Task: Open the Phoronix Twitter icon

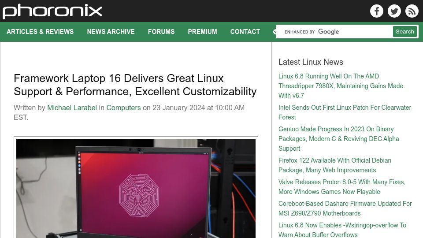Action: coord(394,11)
